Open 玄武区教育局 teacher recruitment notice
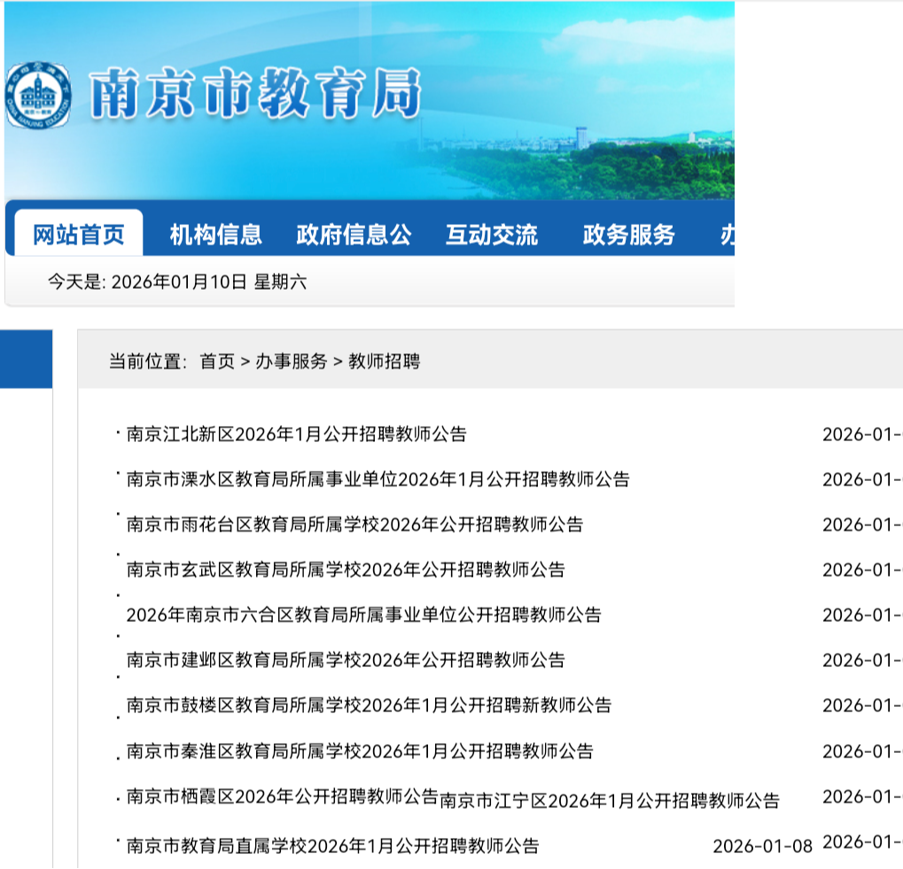Screen dimensions: 903x869 tap(346, 570)
